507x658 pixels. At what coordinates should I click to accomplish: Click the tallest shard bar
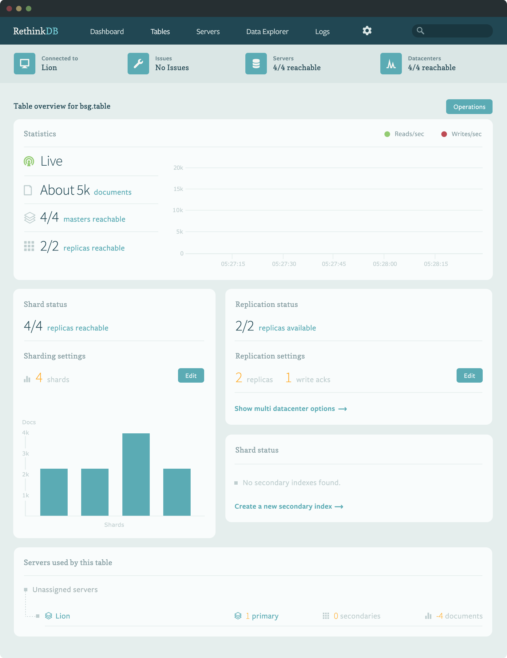point(136,475)
